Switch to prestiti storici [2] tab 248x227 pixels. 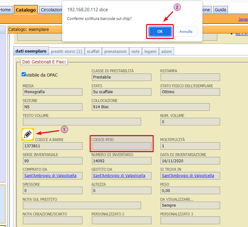(66, 52)
